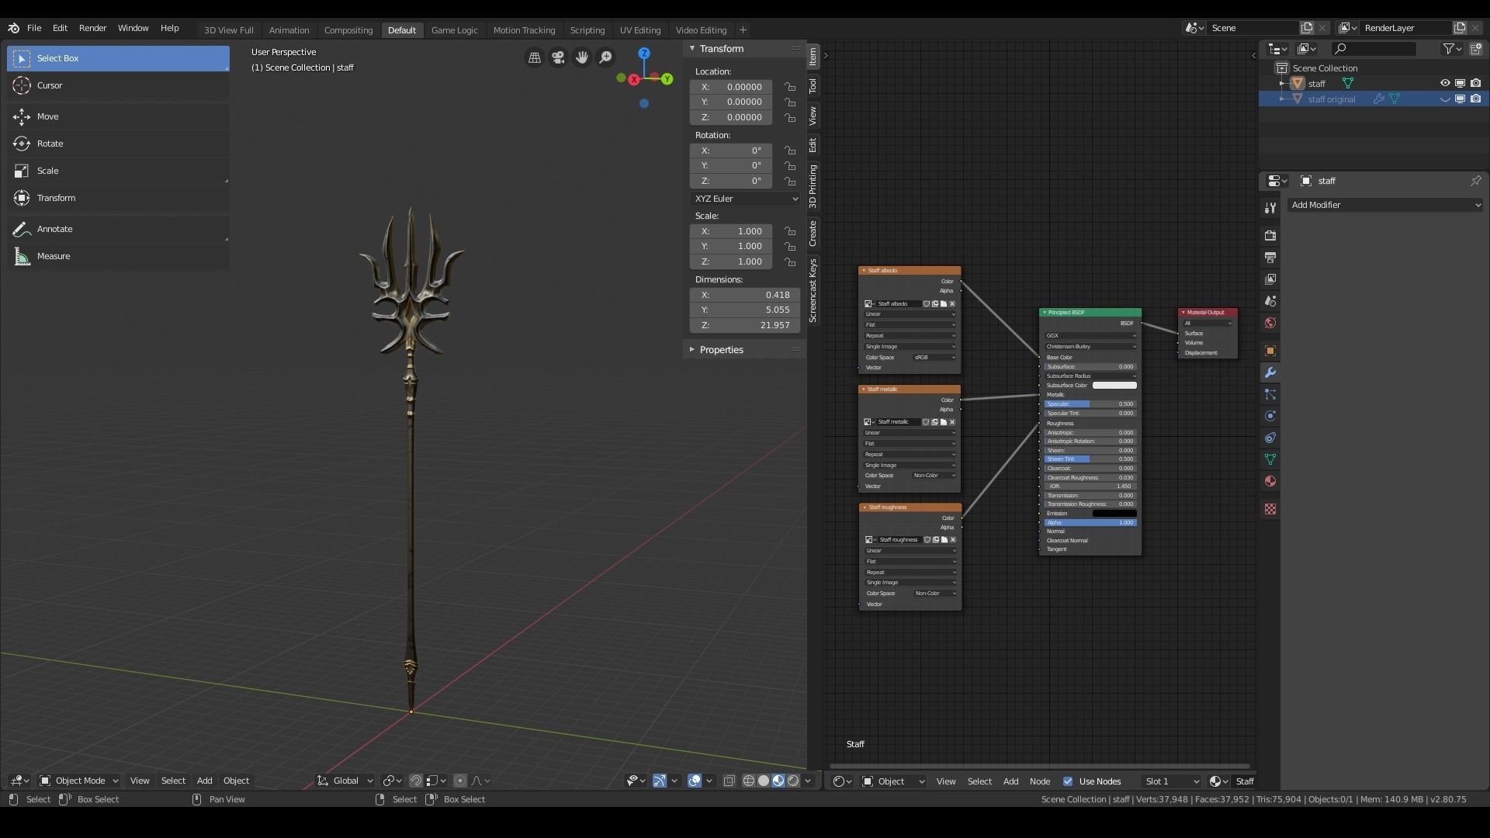Open the Render menu

click(x=93, y=28)
